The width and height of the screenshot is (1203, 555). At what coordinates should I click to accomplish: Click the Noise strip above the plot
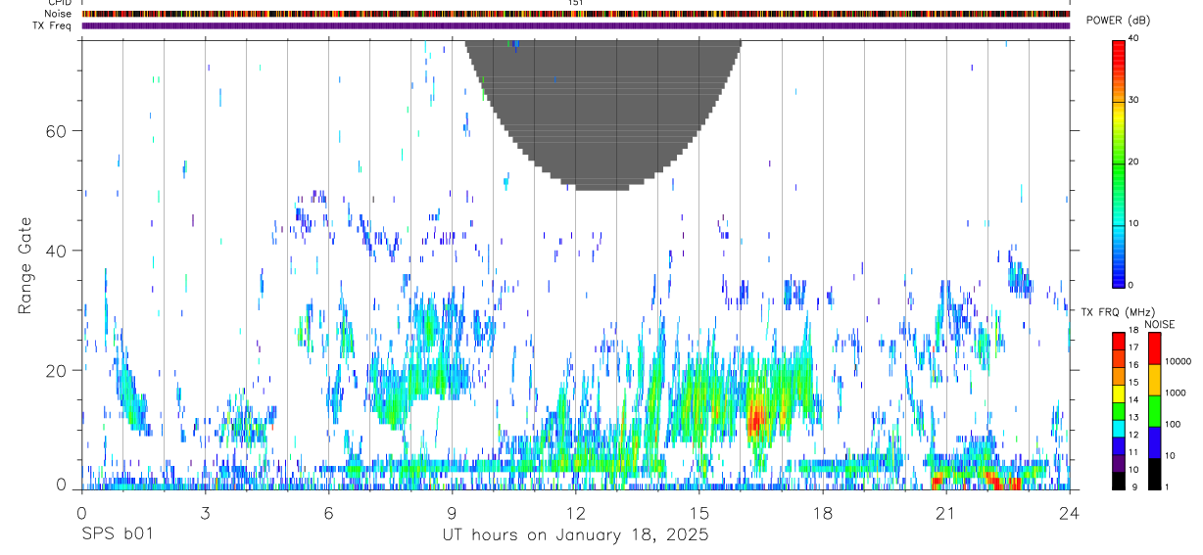click(575, 14)
